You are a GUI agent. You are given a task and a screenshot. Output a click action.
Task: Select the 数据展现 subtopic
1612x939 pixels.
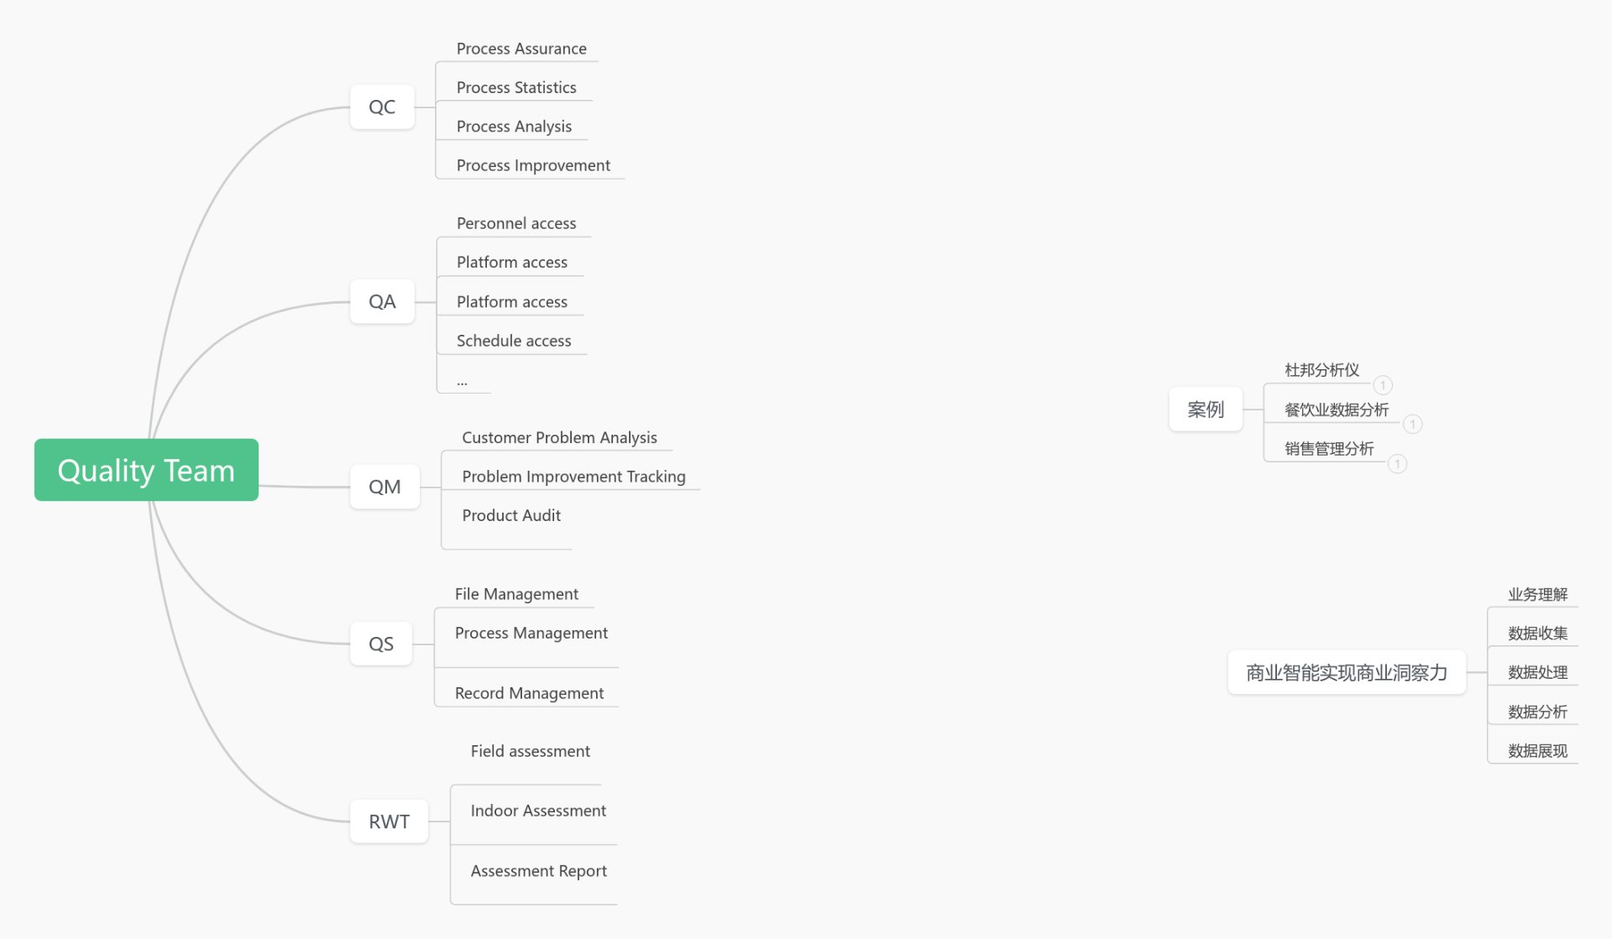[1537, 751]
